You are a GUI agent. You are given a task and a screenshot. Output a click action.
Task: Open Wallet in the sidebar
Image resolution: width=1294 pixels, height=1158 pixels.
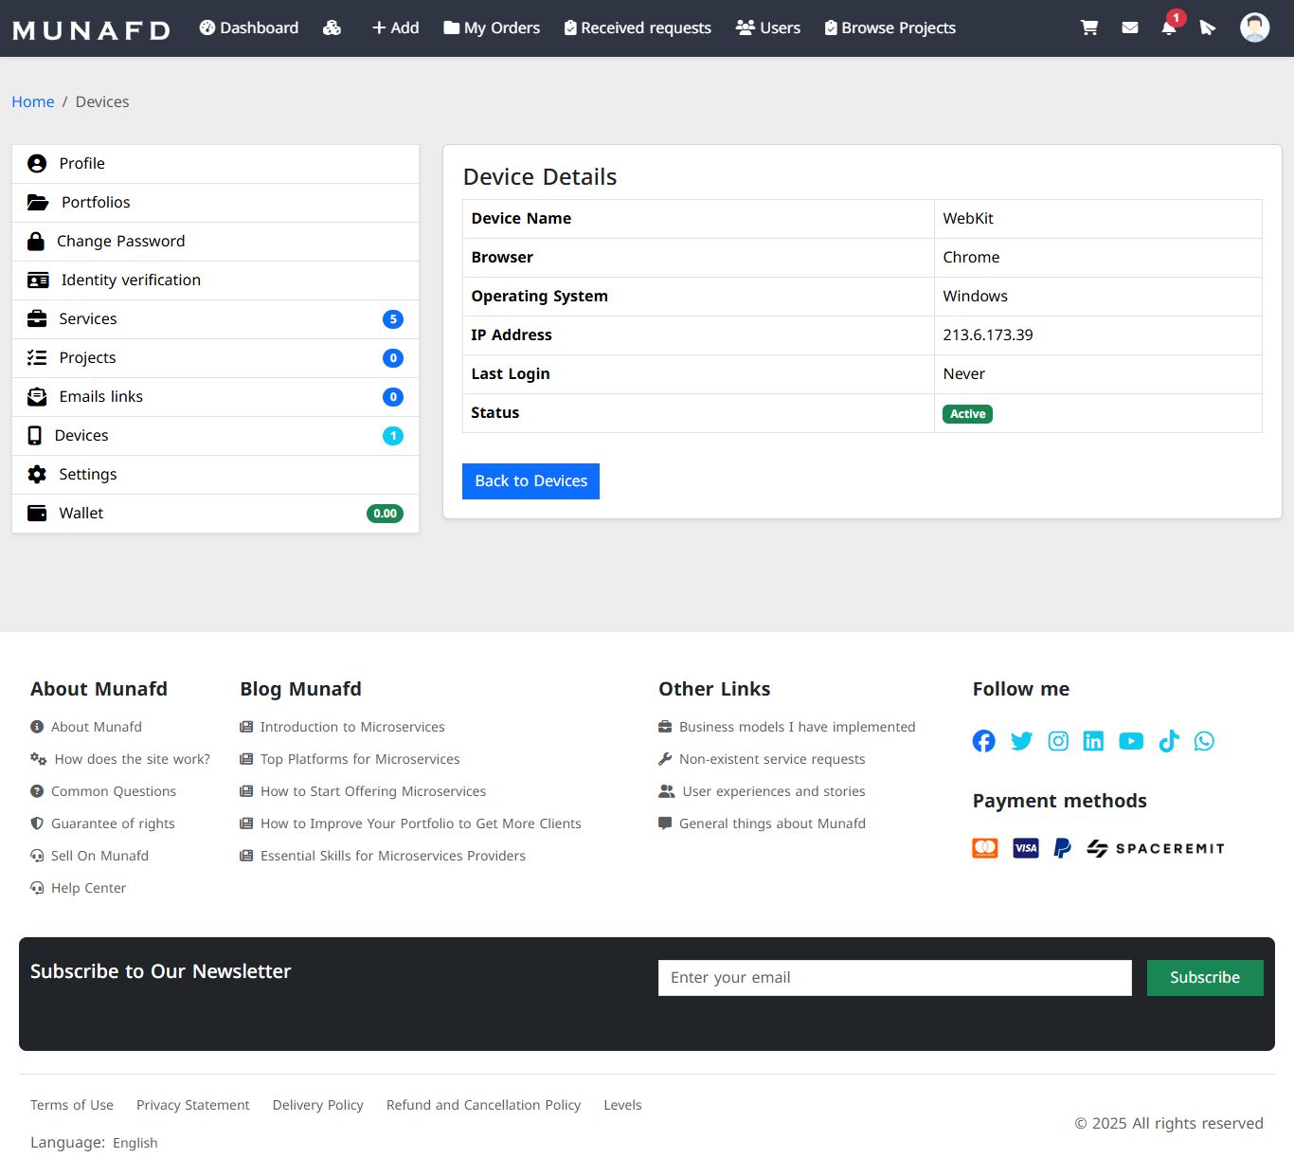tap(215, 514)
